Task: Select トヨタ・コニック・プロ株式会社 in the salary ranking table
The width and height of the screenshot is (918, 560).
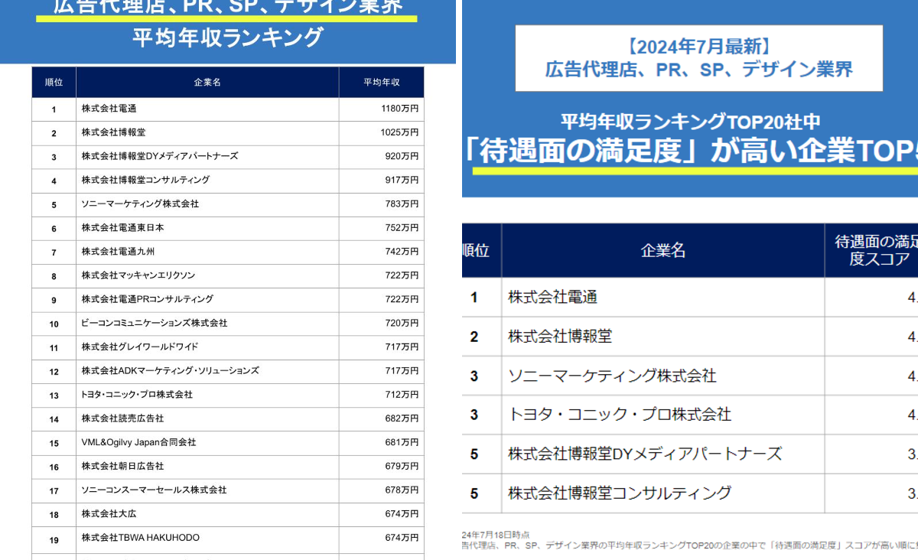Action: (x=137, y=395)
